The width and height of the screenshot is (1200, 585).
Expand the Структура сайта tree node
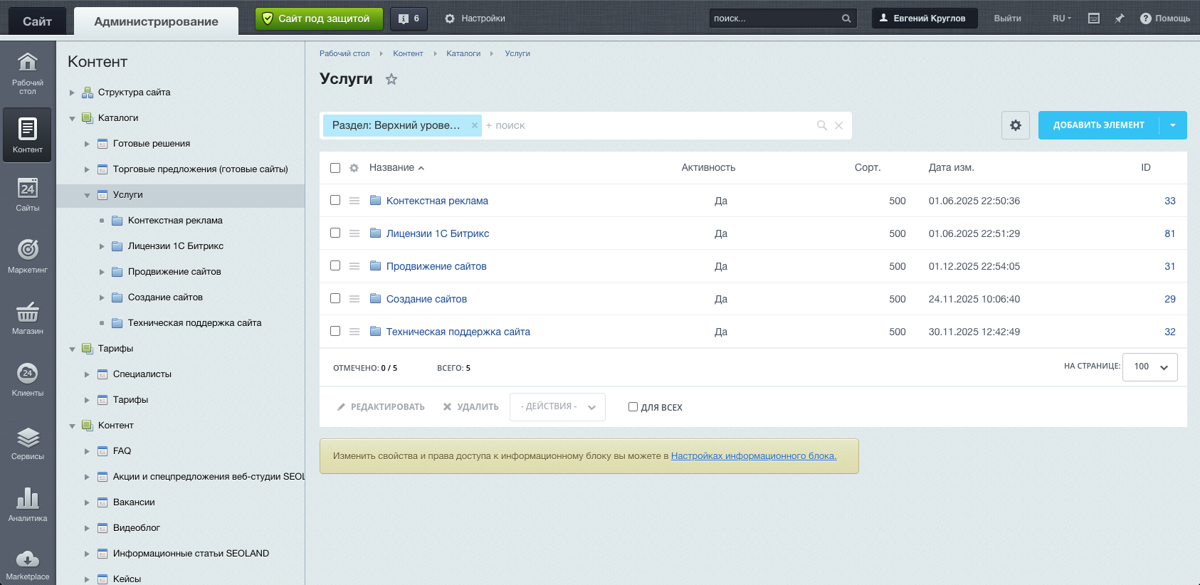point(72,93)
